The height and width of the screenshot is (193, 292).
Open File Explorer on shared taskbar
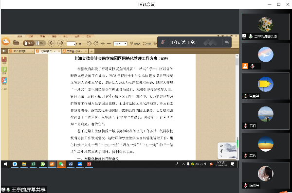(x=24, y=164)
